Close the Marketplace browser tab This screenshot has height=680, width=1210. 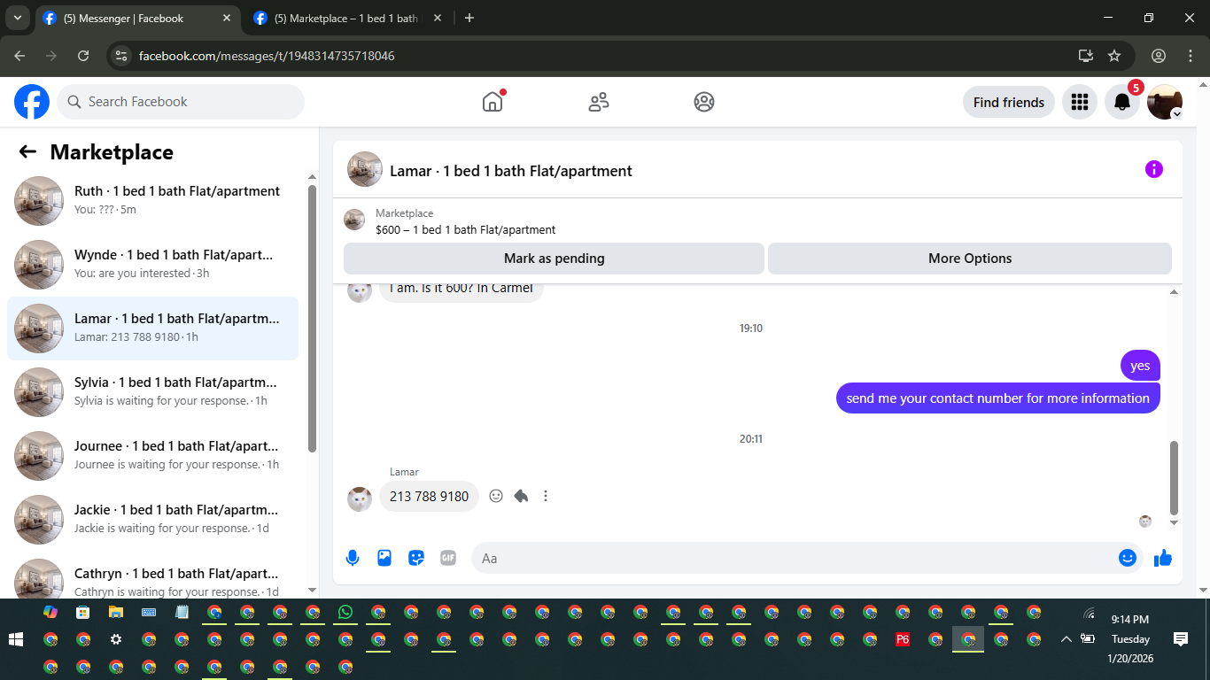(438, 18)
